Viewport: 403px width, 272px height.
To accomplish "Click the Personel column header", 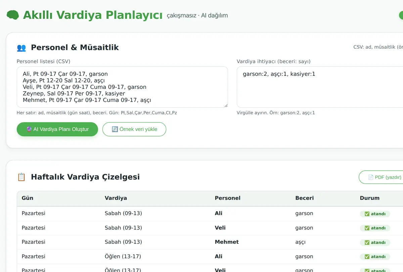I will tap(228, 198).
